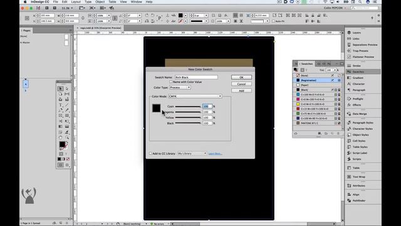Open the Data Merge panel

[360, 114]
